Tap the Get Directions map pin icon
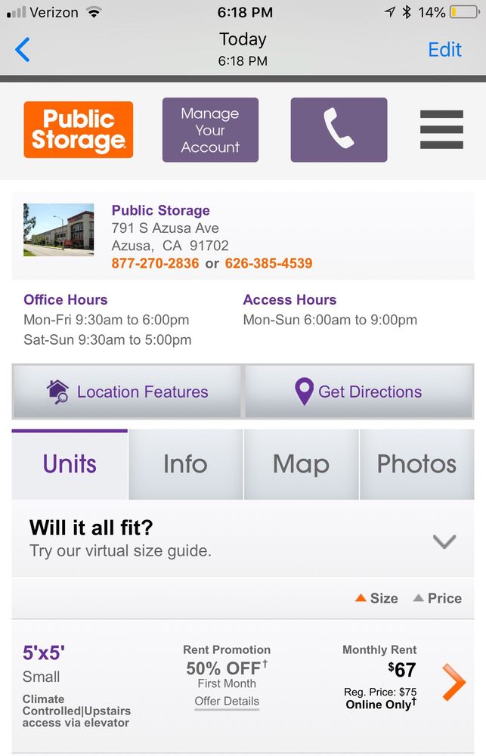The width and height of the screenshot is (486, 756). tap(304, 392)
